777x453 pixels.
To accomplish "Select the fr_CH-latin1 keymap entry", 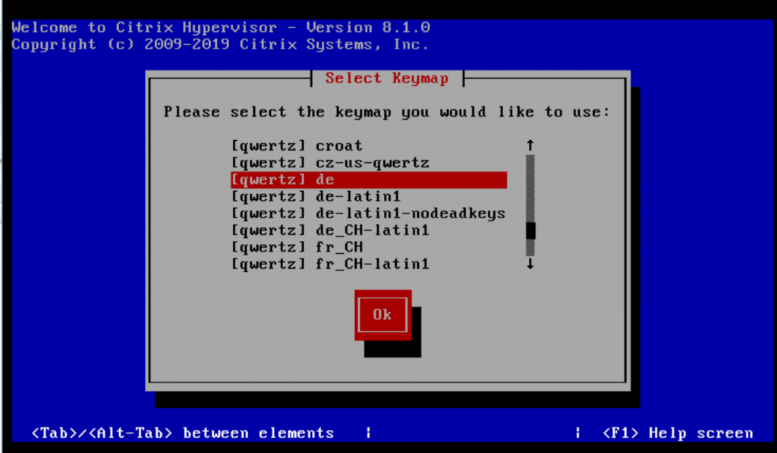I will 368,264.
